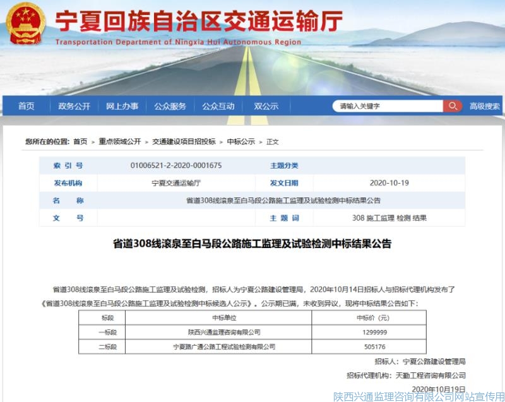Focus the 请输入关键字 search field

388,106
